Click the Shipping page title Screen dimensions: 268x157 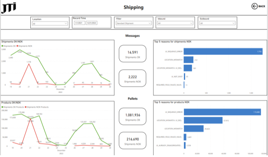coord(134,7)
